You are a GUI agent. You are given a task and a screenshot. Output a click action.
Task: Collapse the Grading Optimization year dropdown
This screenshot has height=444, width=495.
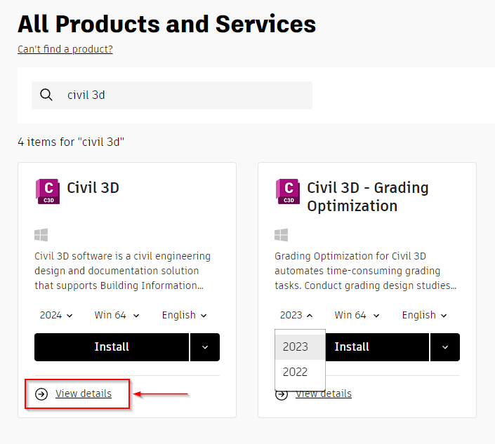point(296,315)
